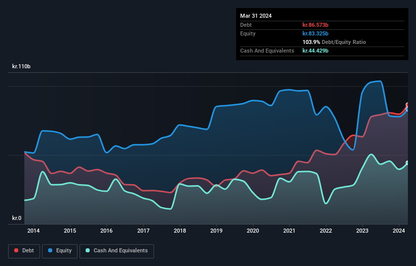Viewport: 416px width, 266px height.
Task: Click the 2016 x-axis label
Action: (106, 231)
